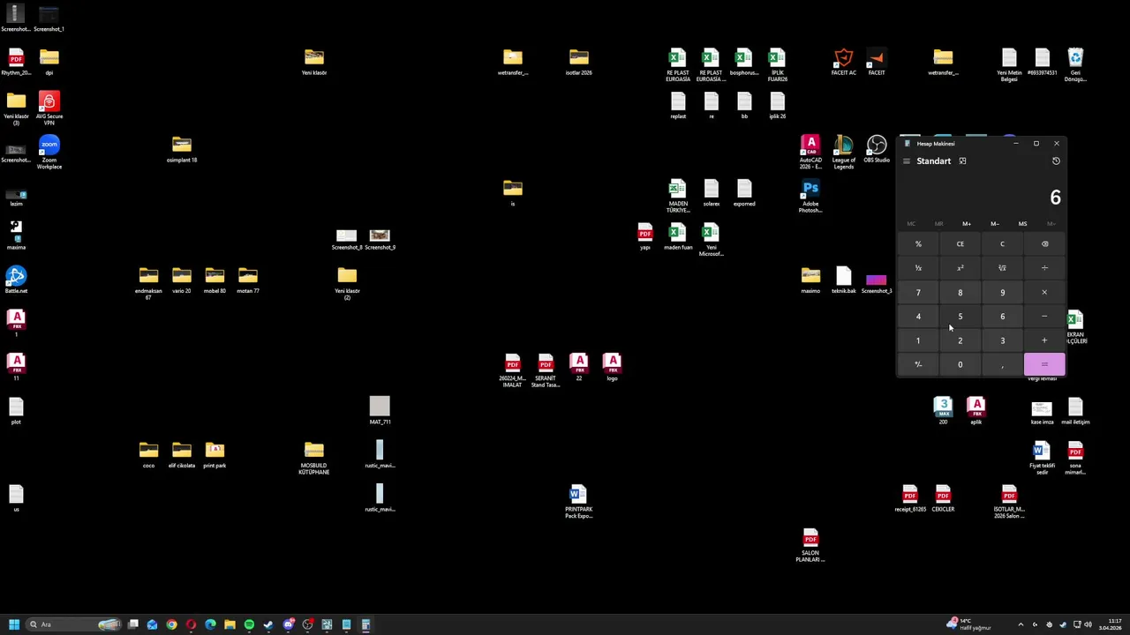Select the ÇEKİCLER PDF file
Viewport: 1130px width, 635px height.
click(943, 498)
